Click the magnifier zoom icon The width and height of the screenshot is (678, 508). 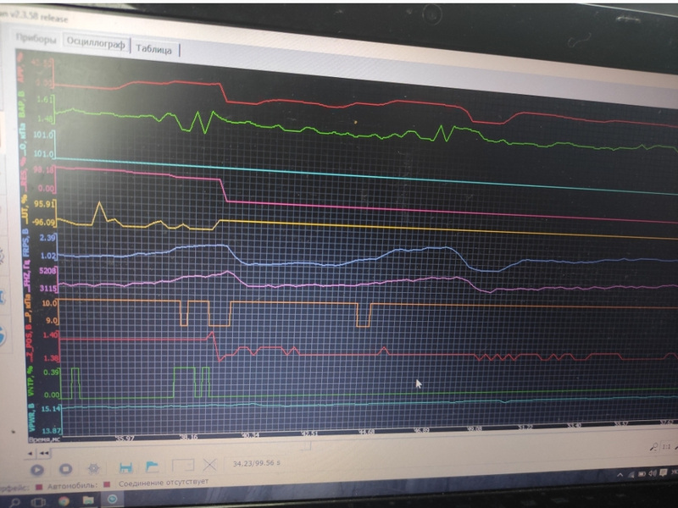655,445
